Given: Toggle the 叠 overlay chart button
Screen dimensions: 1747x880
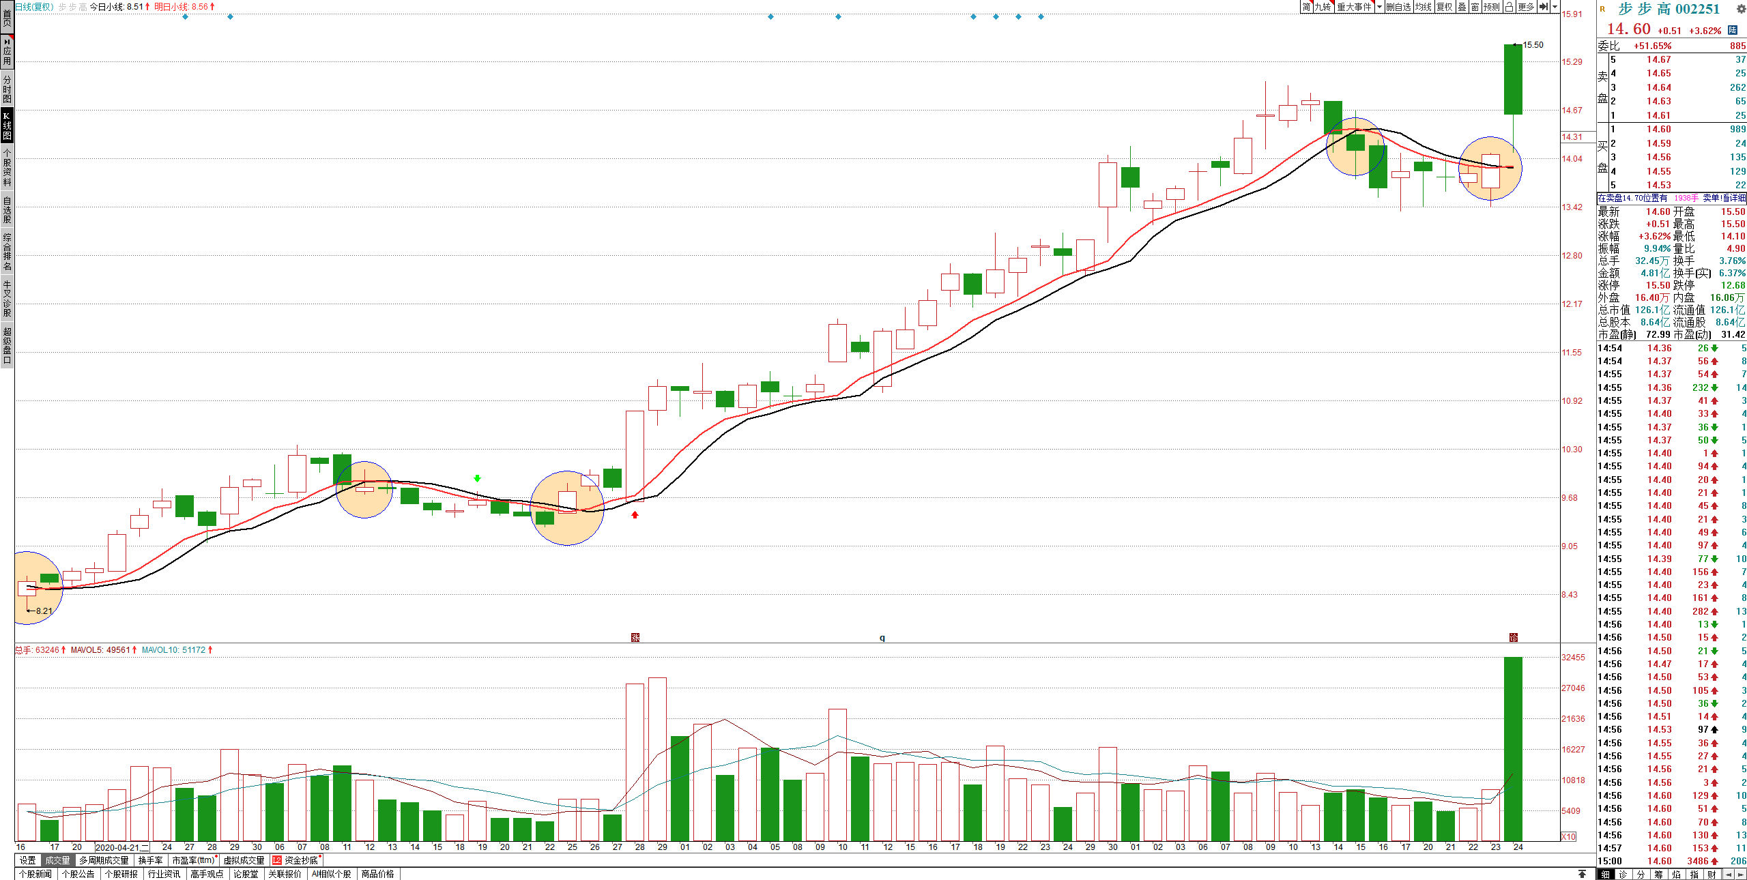Looking at the screenshot, I should tap(1462, 7).
